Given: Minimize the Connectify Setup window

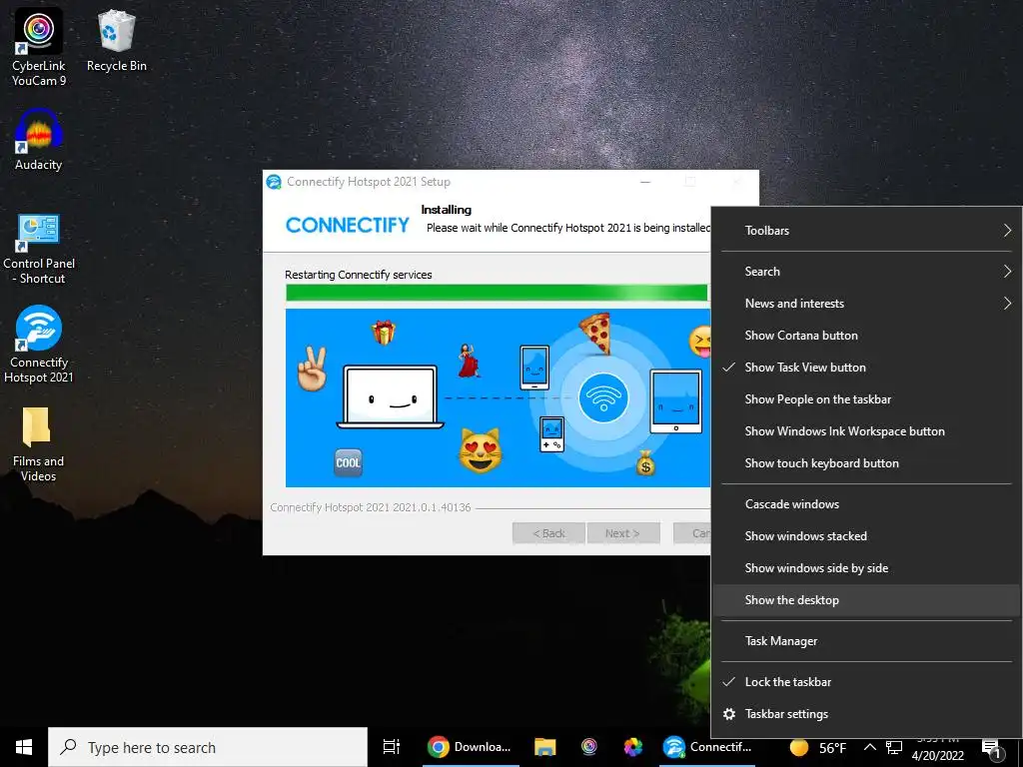Looking at the screenshot, I should [645, 182].
